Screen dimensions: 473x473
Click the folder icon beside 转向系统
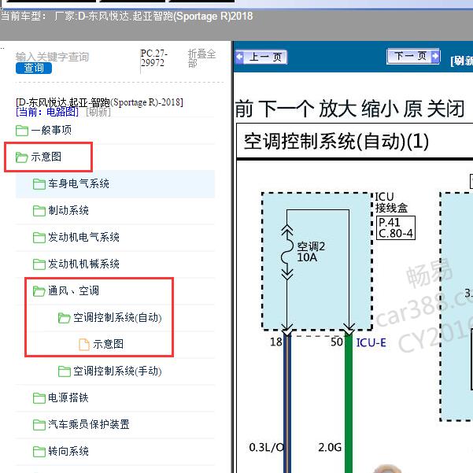(39, 451)
